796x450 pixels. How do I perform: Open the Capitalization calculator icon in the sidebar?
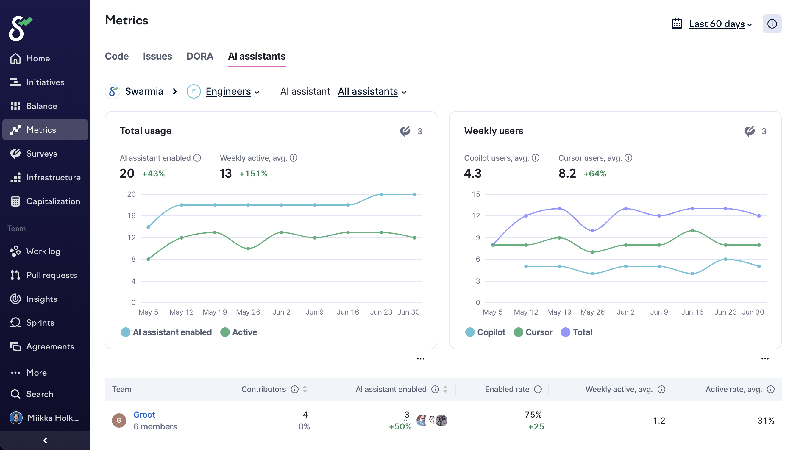pos(15,201)
